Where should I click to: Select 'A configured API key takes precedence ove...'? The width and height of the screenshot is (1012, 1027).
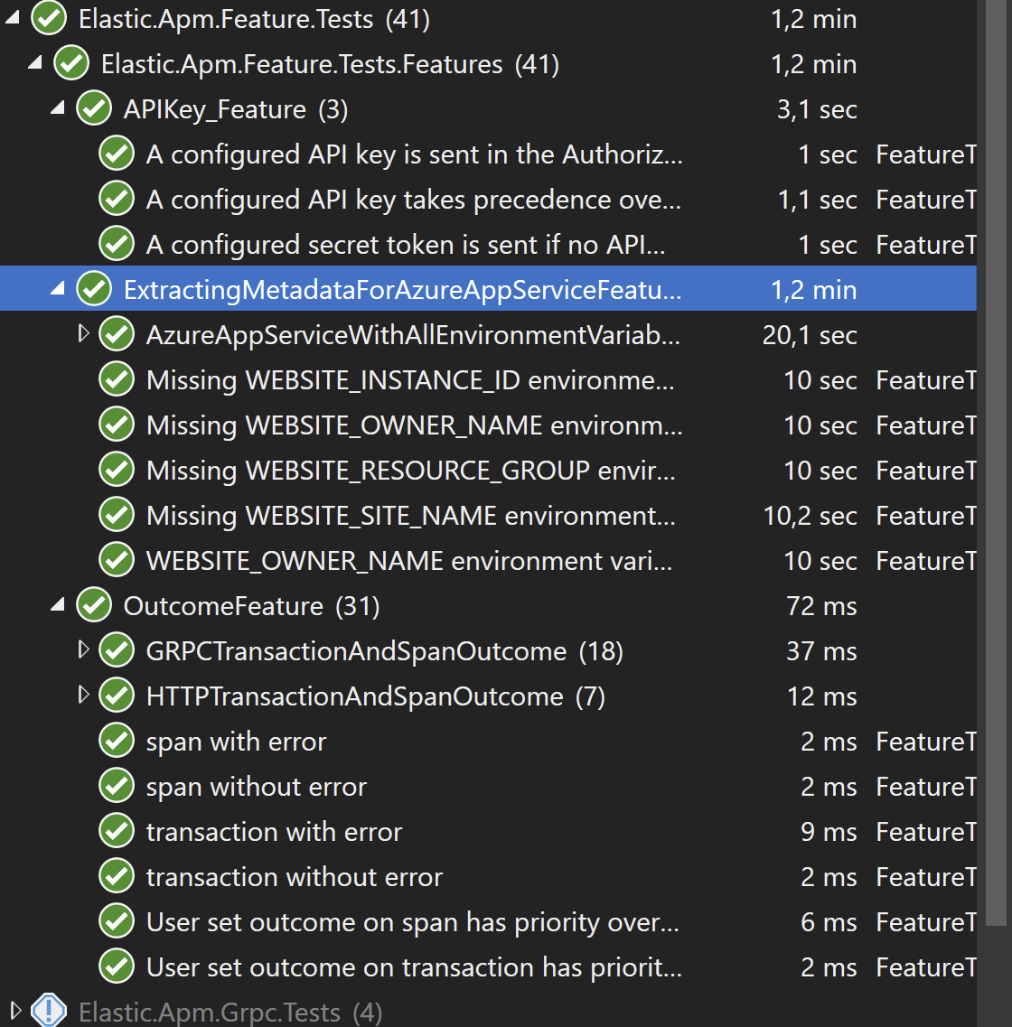(413, 201)
